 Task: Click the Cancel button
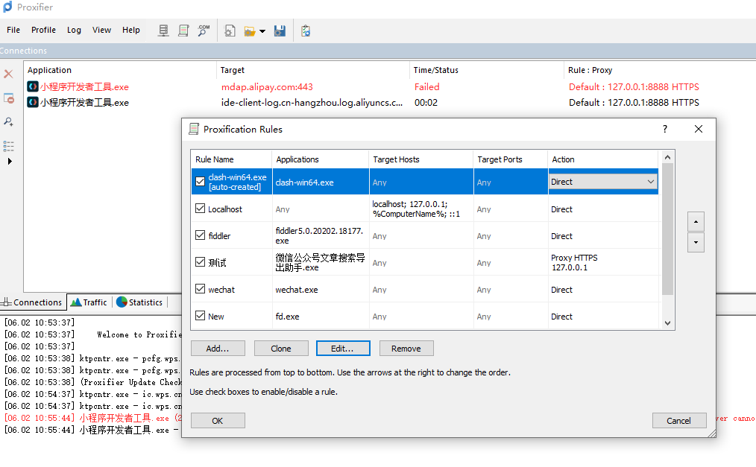coord(679,420)
